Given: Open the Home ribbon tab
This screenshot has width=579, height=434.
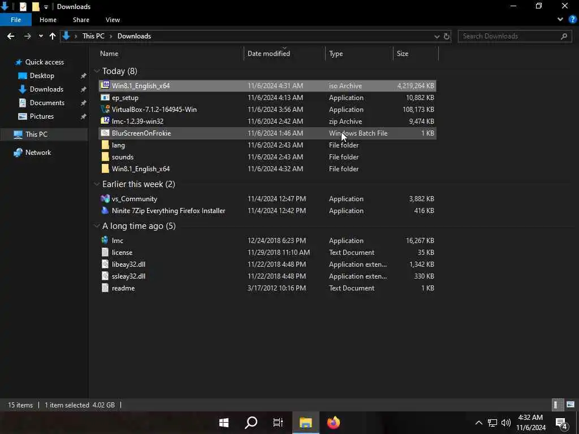Looking at the screenshot, I should pyautogui.click(x=48, y=20).
